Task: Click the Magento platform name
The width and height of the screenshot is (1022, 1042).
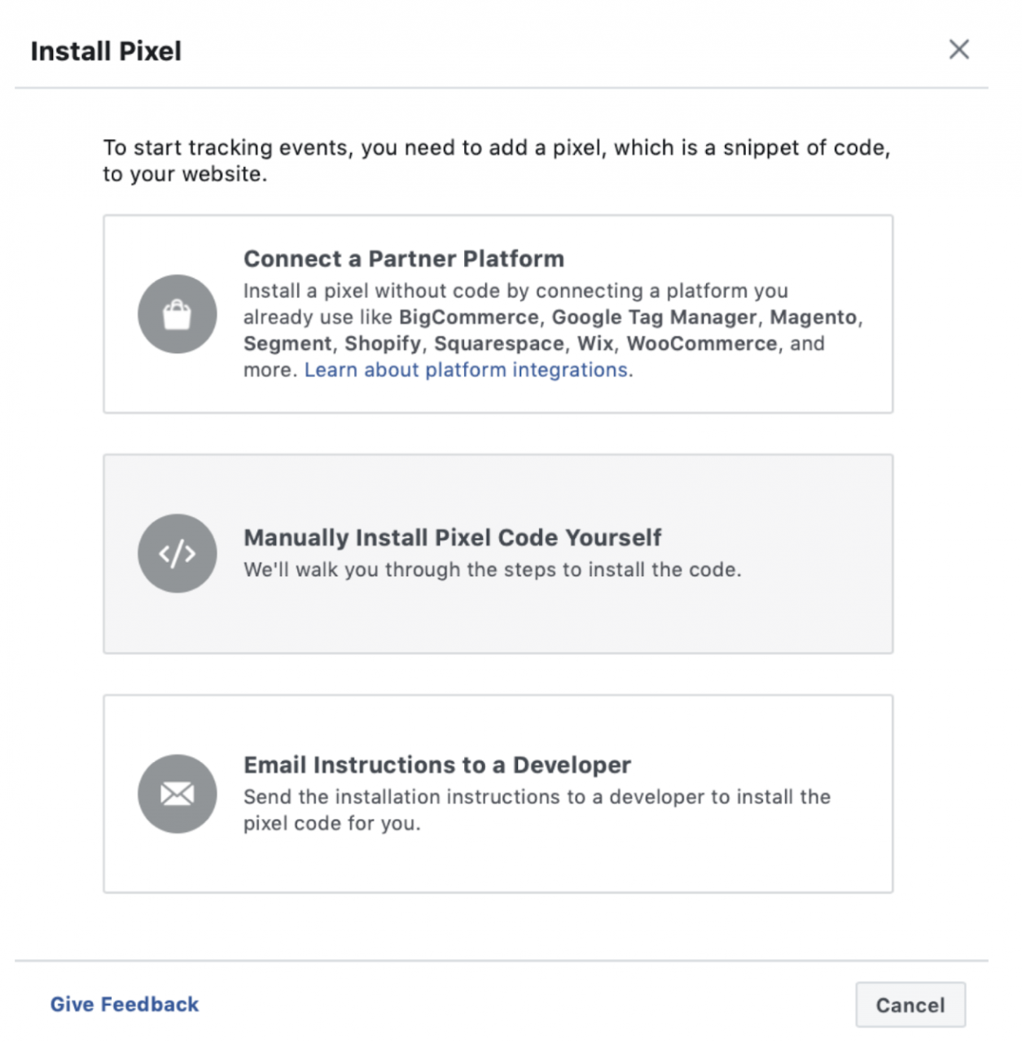Action: pyautogui.click(x=813, y=317)
